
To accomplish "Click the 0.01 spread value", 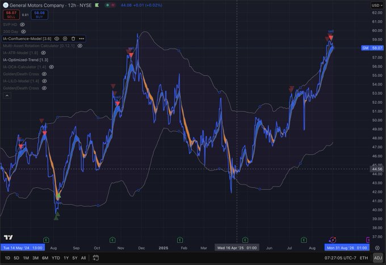I will coord(25,15).
